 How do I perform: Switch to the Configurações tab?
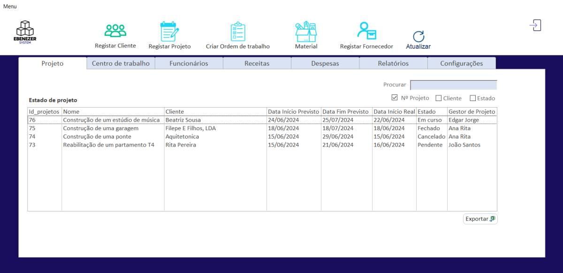click(461, 63)
